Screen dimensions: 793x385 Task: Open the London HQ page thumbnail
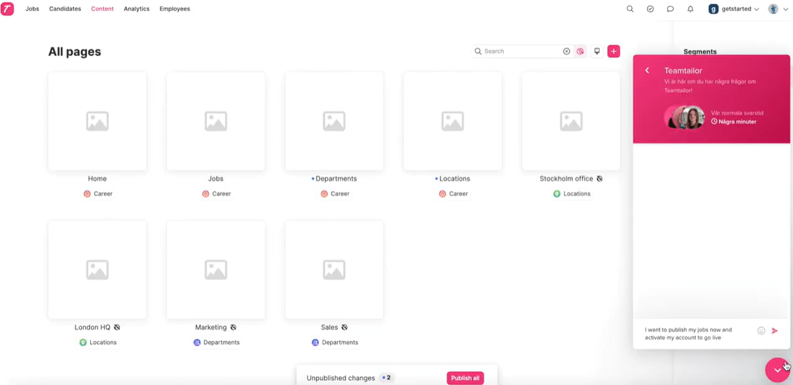click(97, 269)
